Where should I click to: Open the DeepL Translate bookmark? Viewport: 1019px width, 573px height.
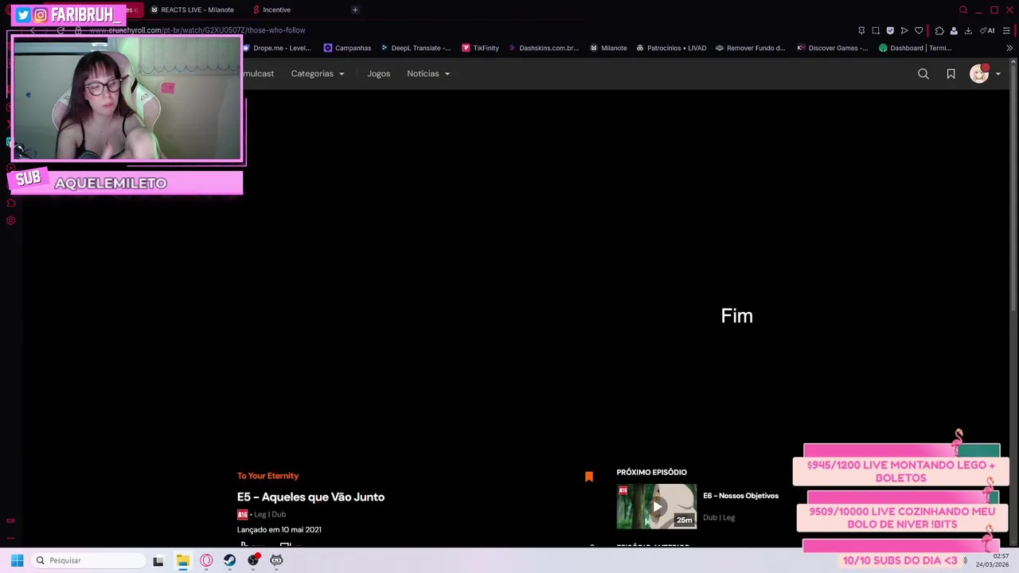[415, 48]
